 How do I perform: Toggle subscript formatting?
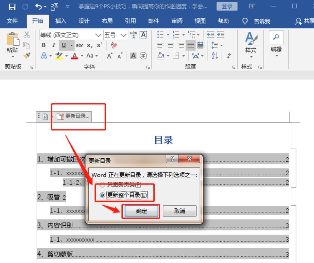(x=90, y=46)
